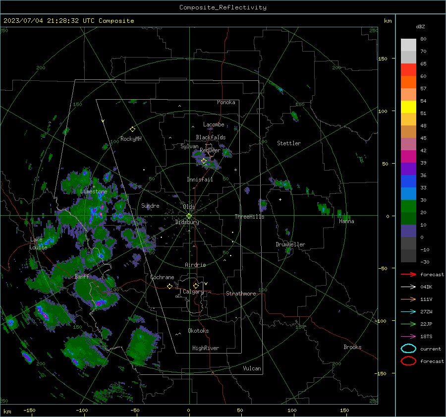
Task: Click the cyan current ellipse legend icon
Action: tap(408, 349)
